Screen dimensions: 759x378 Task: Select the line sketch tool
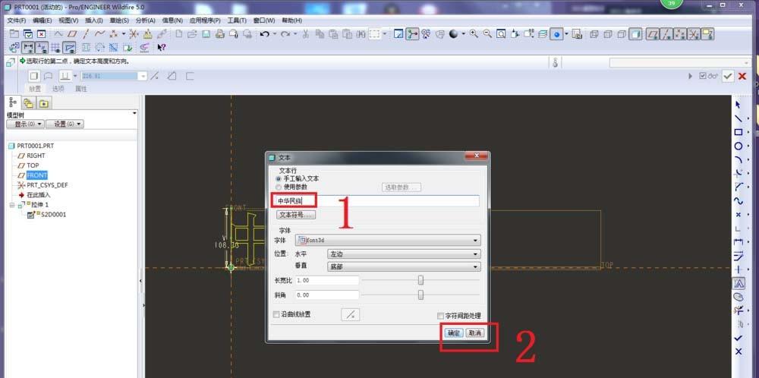click(739, 118)
